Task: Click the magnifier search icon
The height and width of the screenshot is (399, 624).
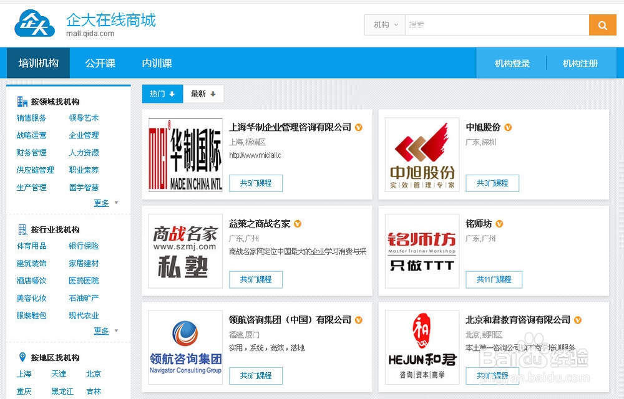Action: click(x=602, y=25)
